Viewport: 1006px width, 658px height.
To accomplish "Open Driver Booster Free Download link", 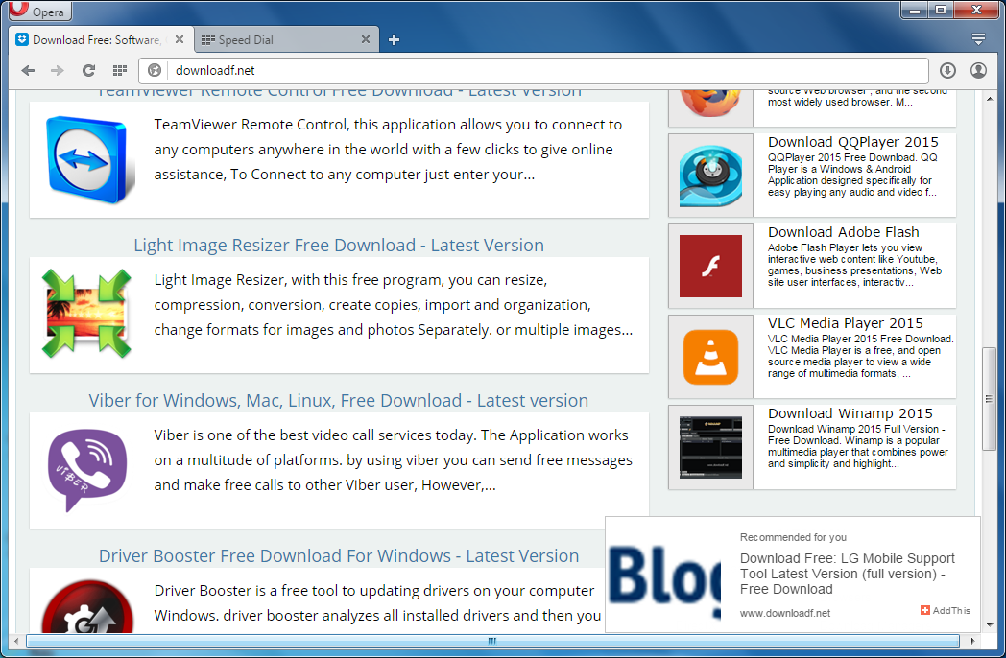I will click(x=339, y=556).
